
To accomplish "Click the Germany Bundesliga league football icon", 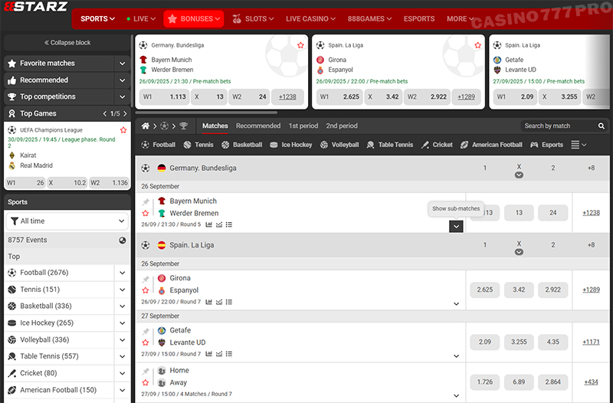I will coord(146,168).
